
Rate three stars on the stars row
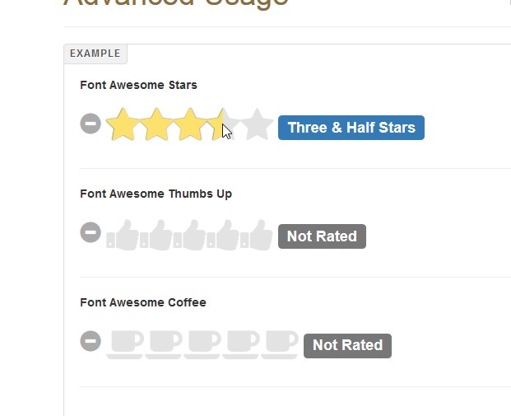[190, 125]
